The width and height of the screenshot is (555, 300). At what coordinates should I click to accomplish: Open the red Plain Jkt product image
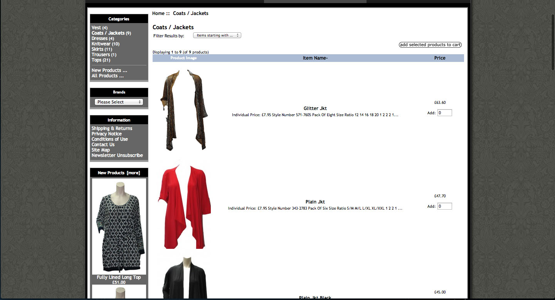pyautogui.click(x=184, y=204)
